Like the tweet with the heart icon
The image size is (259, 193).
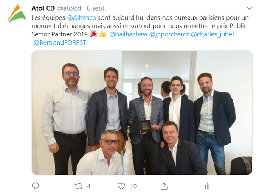[x=121, y=186]
